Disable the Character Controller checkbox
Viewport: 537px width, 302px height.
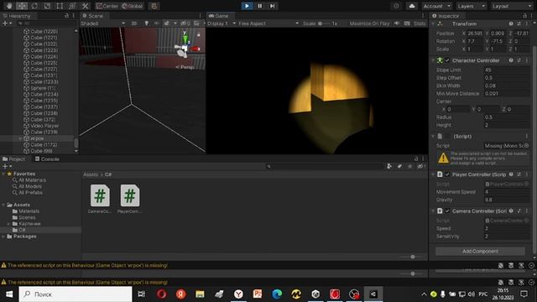tap(447, 60)
